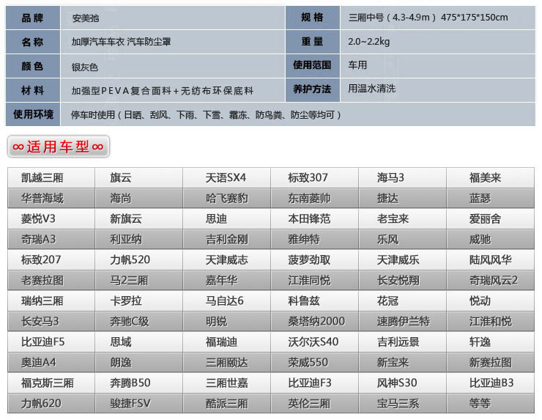The height and width of the screenshot is (420, 542).
Task: Click the car model cell 本田锋范
Action: point(314,218)
